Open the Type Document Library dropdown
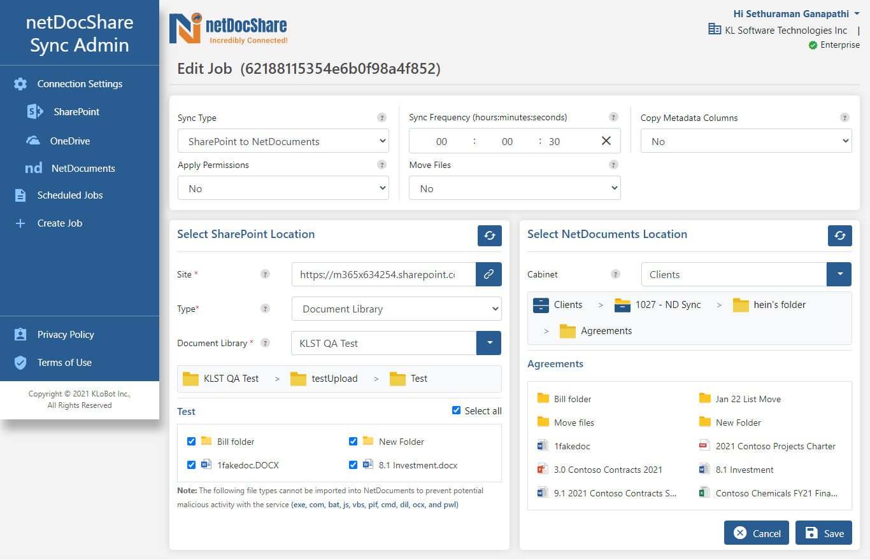This screenshot has height=560, width=870. [x=397, y=309]
